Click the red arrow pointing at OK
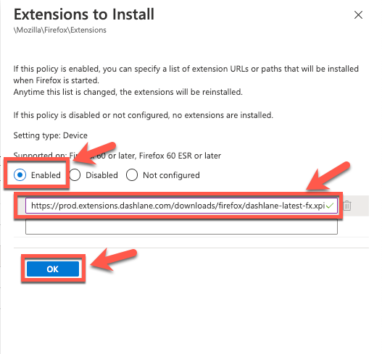382x354 pixels. pyautogui.click(x=113, y=259)
